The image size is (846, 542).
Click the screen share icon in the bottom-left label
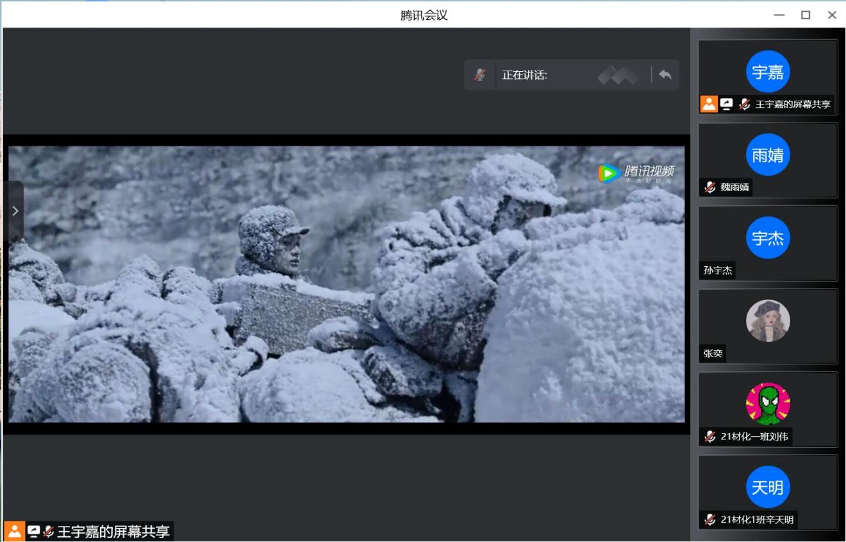point(33,532)
